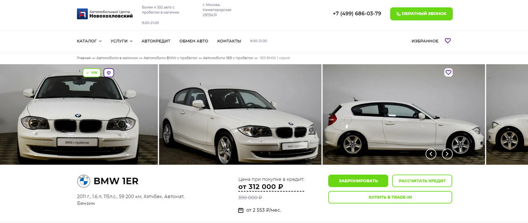Expand the КАТАЛОГ dropdown menu
Viewport: 528px width, 223px height.
point(89,41)
